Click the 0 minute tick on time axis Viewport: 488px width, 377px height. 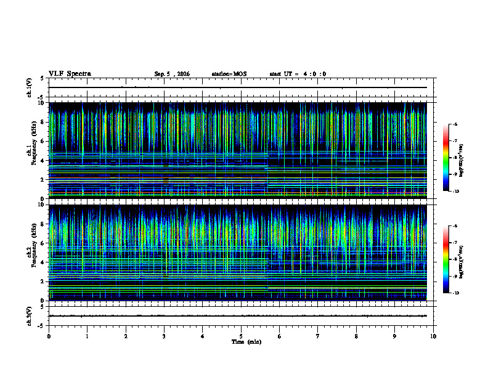coord(49,336)
